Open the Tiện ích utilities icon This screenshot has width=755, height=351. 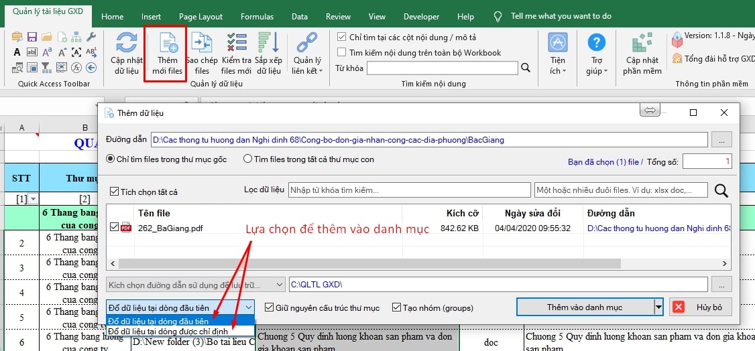(558, 43)
